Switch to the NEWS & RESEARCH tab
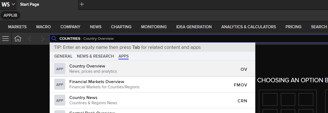This screenshot has height=113, width=328. (x=95, y=56)
